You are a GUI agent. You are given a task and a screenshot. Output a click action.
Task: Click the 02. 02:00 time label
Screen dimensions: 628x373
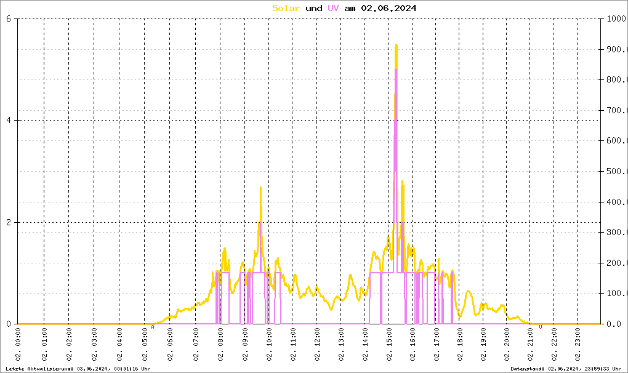click(x=69, y=345)
